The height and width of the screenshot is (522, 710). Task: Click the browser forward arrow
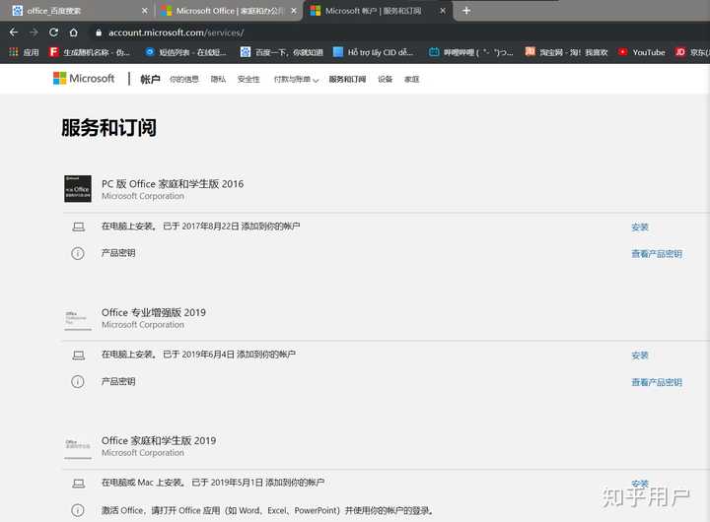click(34, 33)
